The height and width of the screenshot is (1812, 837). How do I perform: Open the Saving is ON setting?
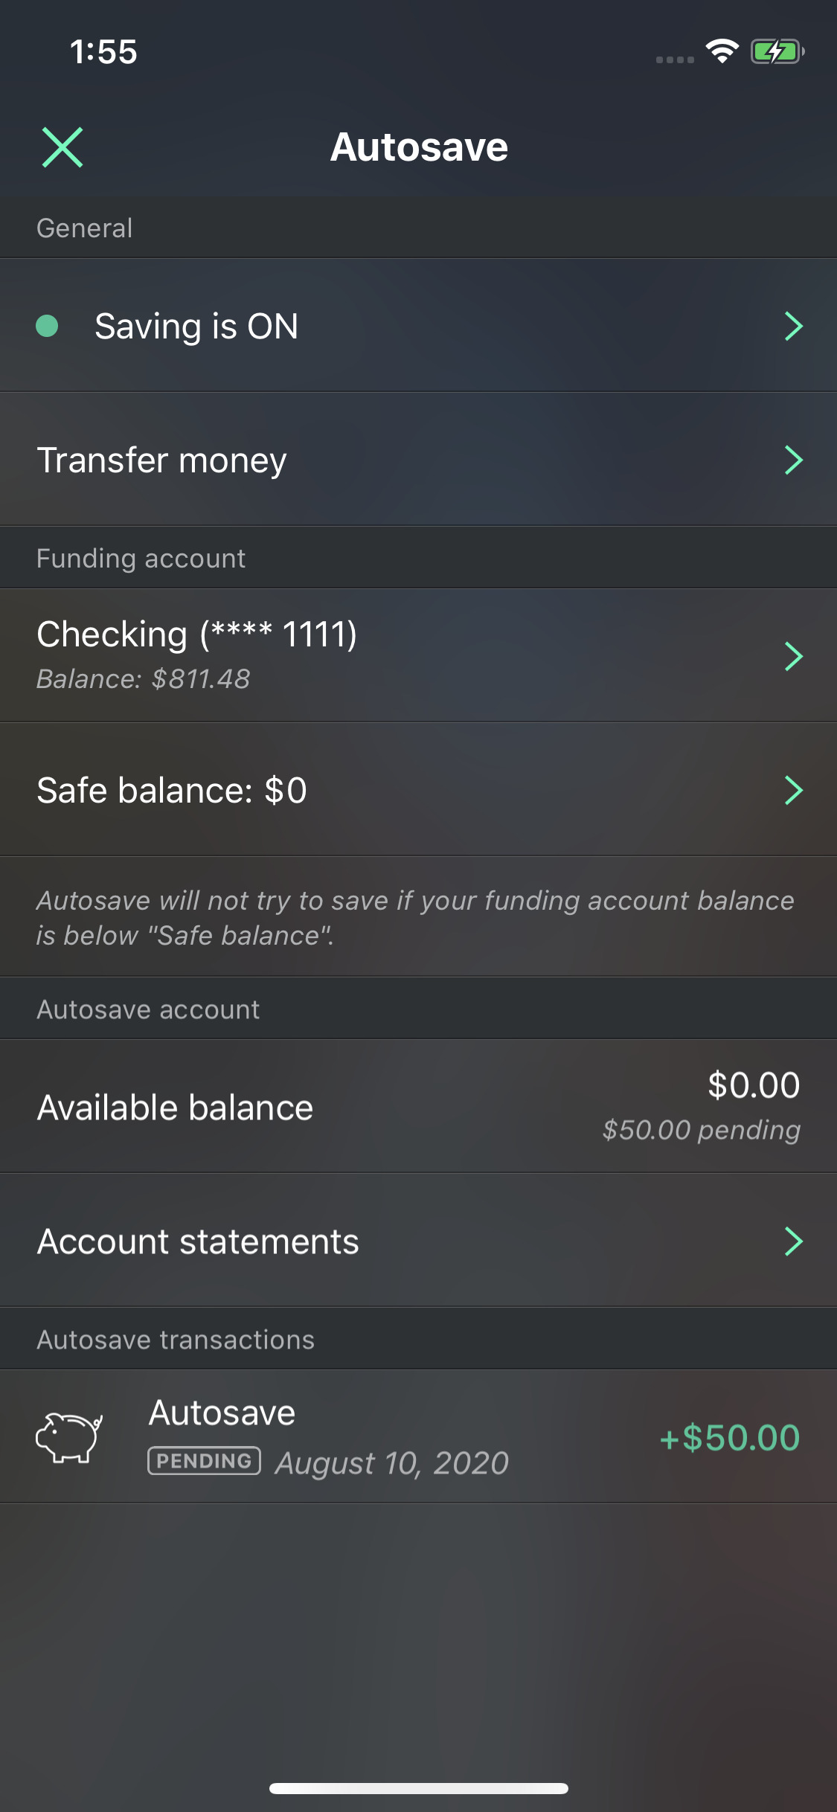point(196,327)
